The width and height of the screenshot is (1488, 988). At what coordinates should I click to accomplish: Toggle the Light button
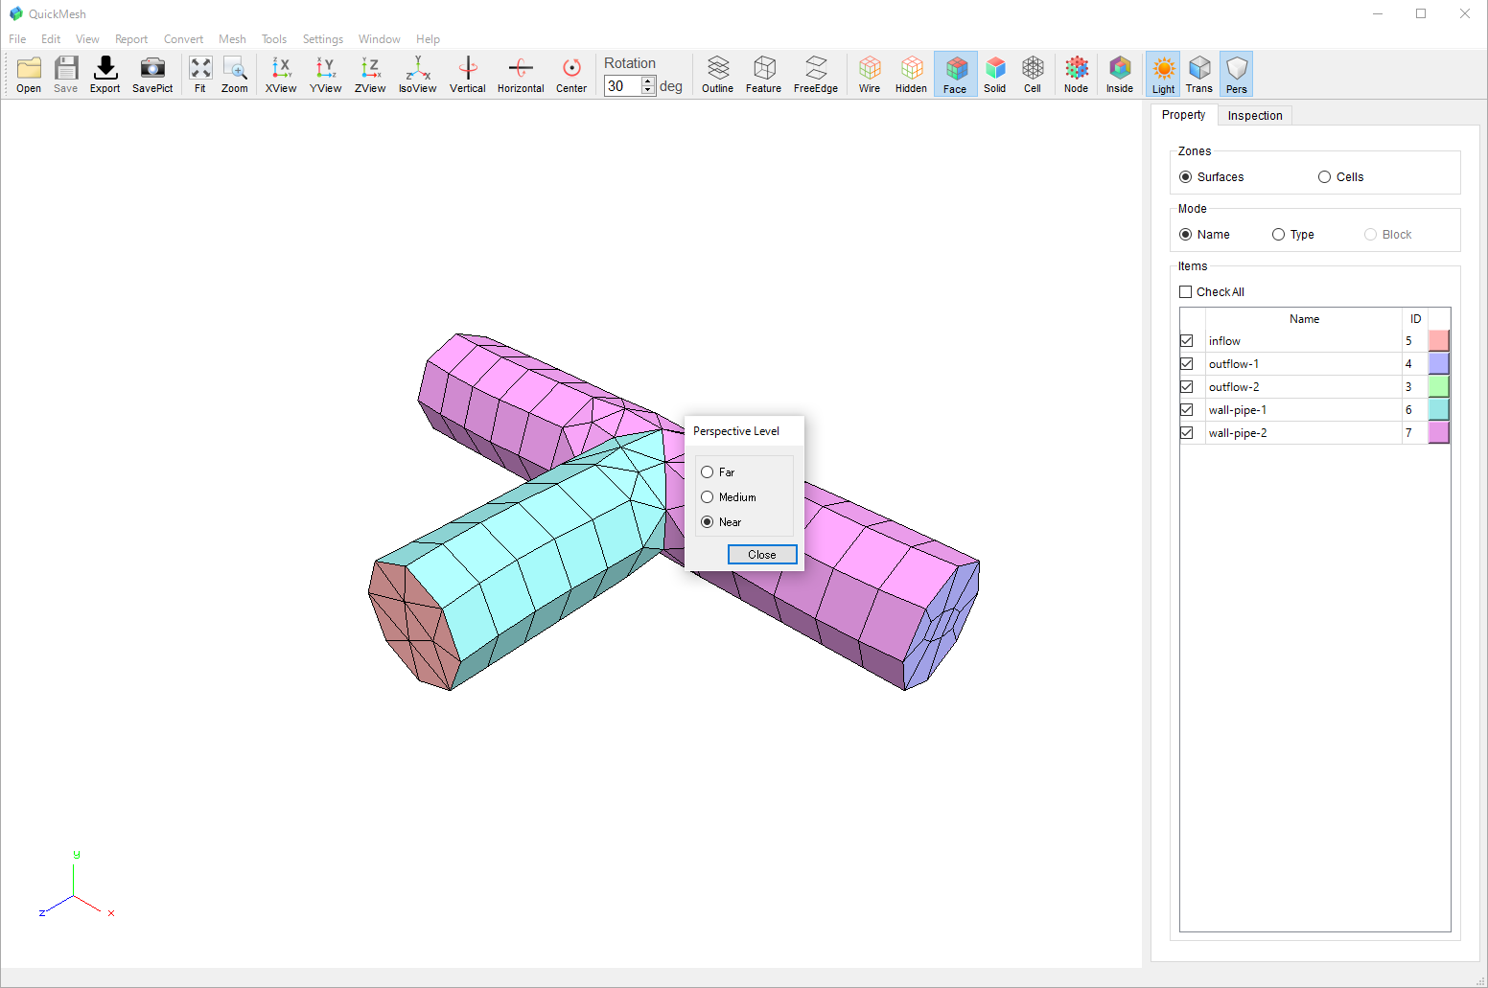click(1163, 74)
